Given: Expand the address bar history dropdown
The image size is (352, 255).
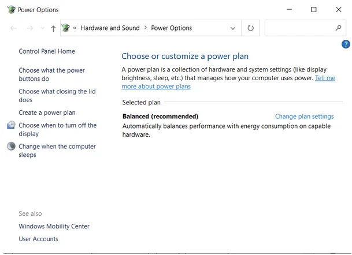Looking at the screenshot, I should pyautogui.click(x=233, y=28).
